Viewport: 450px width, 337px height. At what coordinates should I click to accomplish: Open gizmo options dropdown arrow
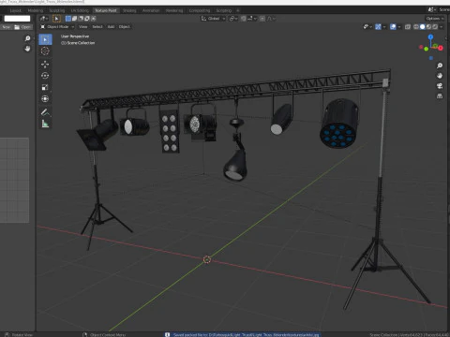(384, 27)
